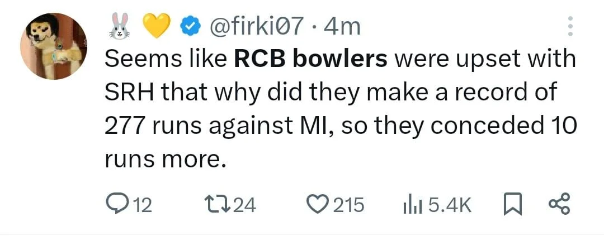Click the reply count 12
Viewport: 604px width, 236px height.
(143, 205)
